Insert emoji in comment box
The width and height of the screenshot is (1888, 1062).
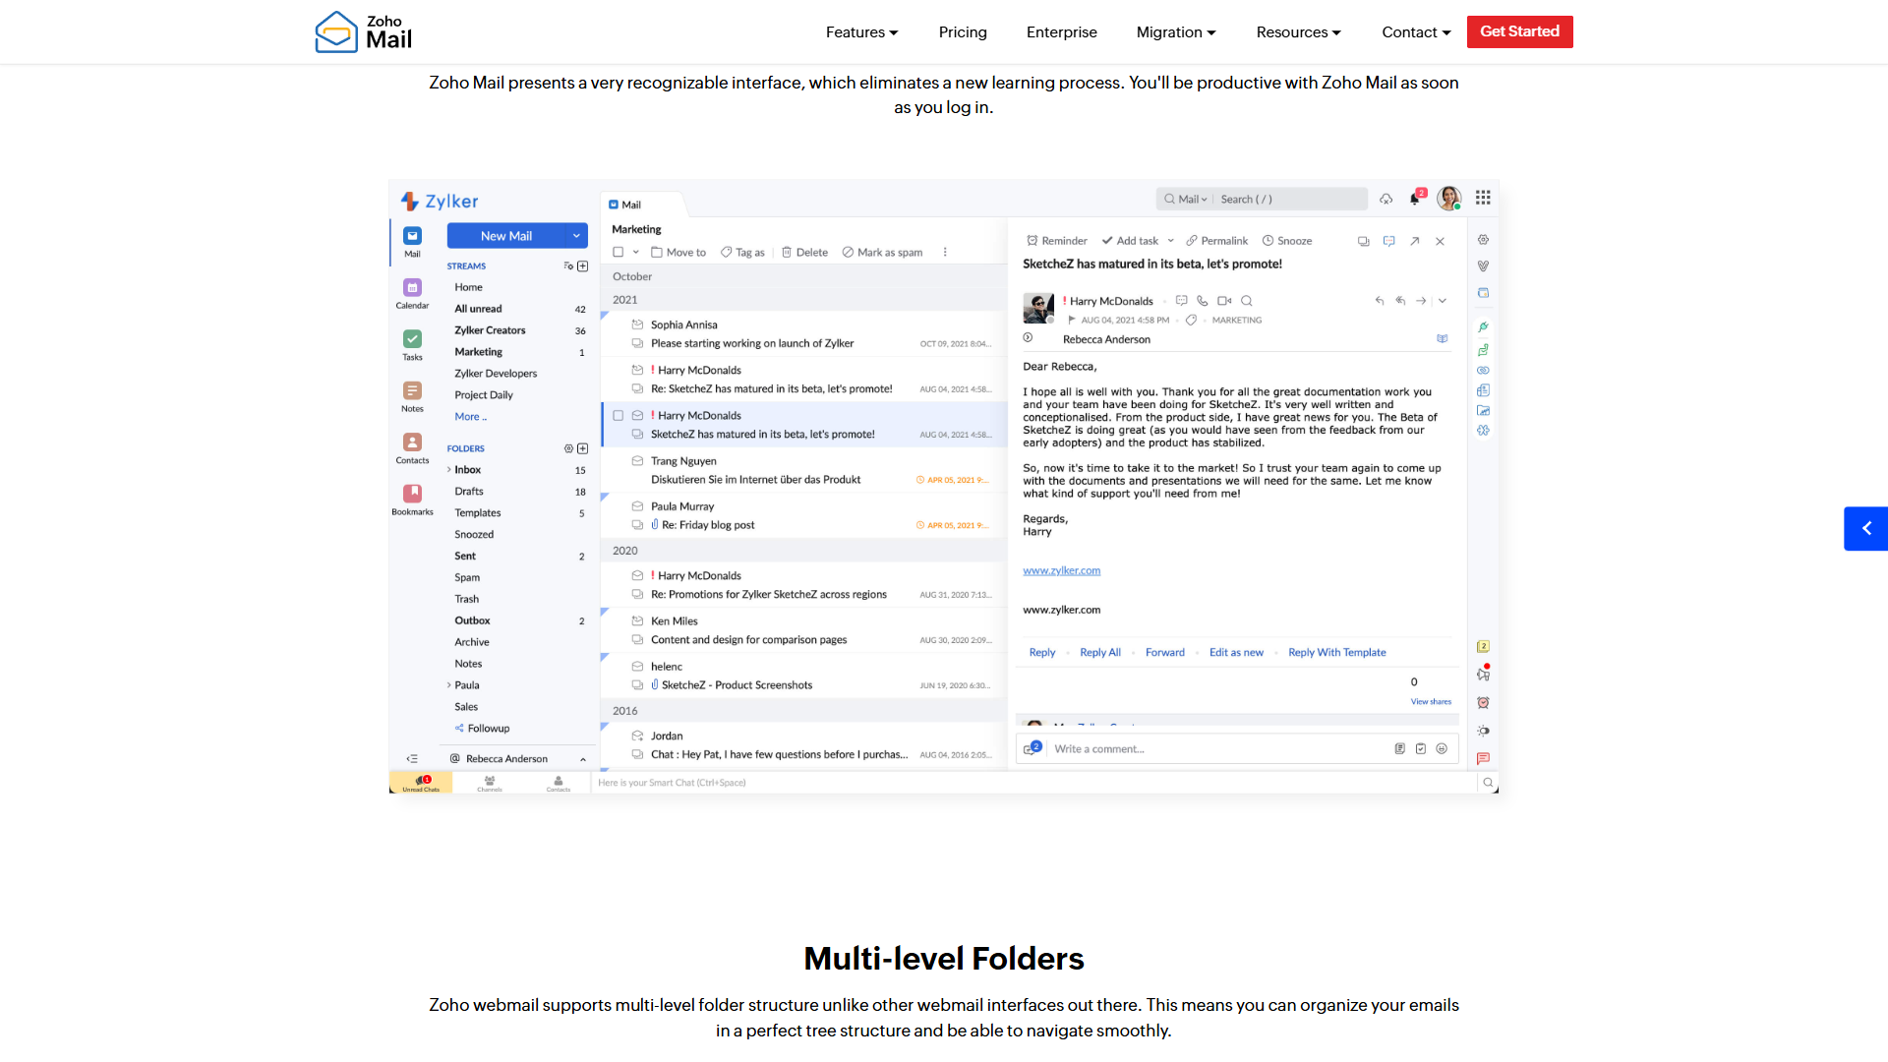click(1442, 748)
